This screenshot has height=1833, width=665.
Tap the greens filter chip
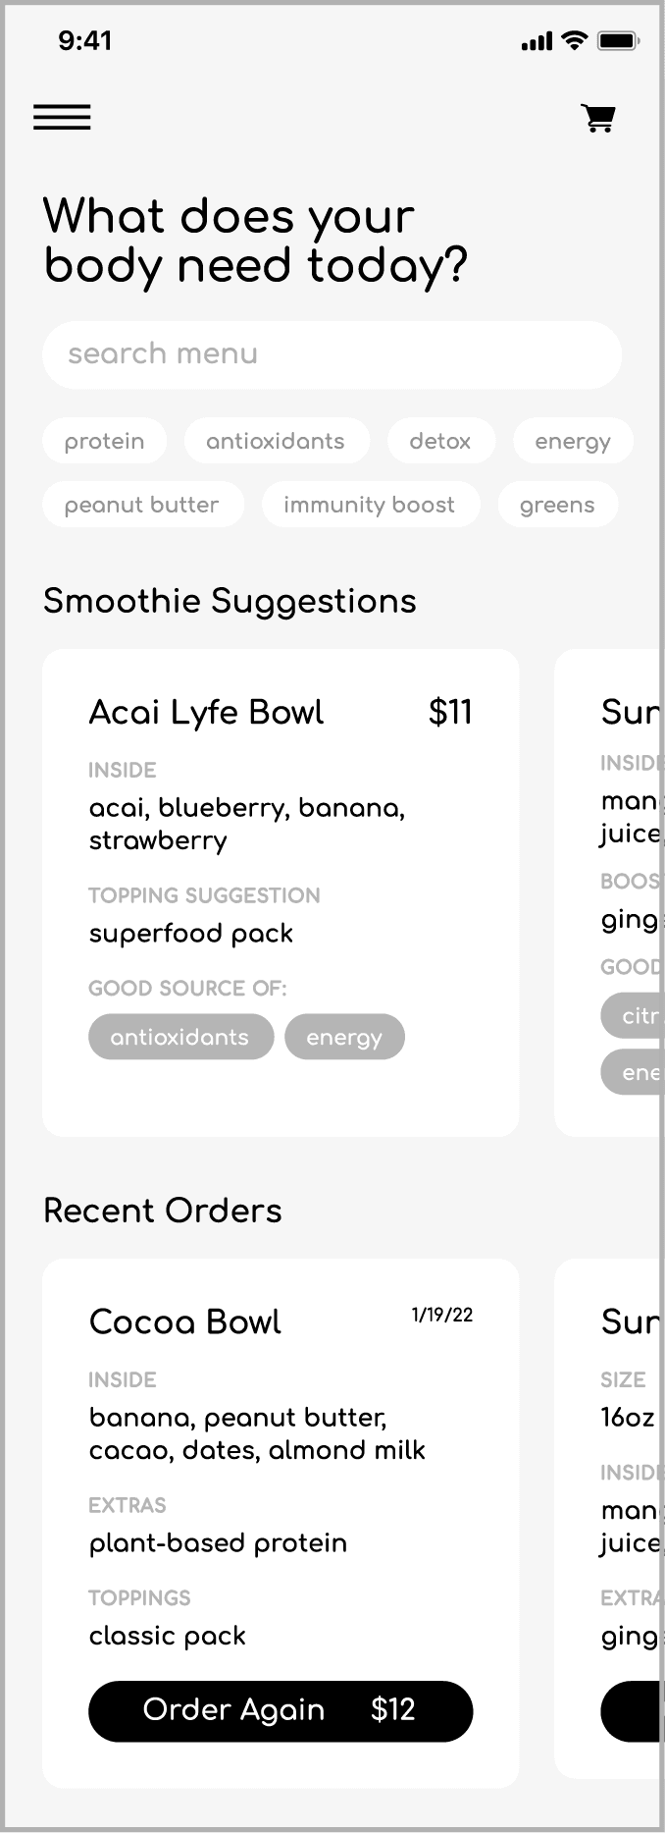point(557,505)
